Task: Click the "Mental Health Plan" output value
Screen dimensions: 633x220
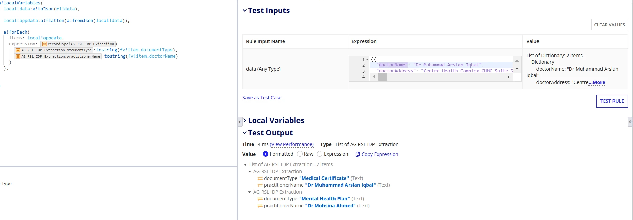Action: (x=325, y=199)
